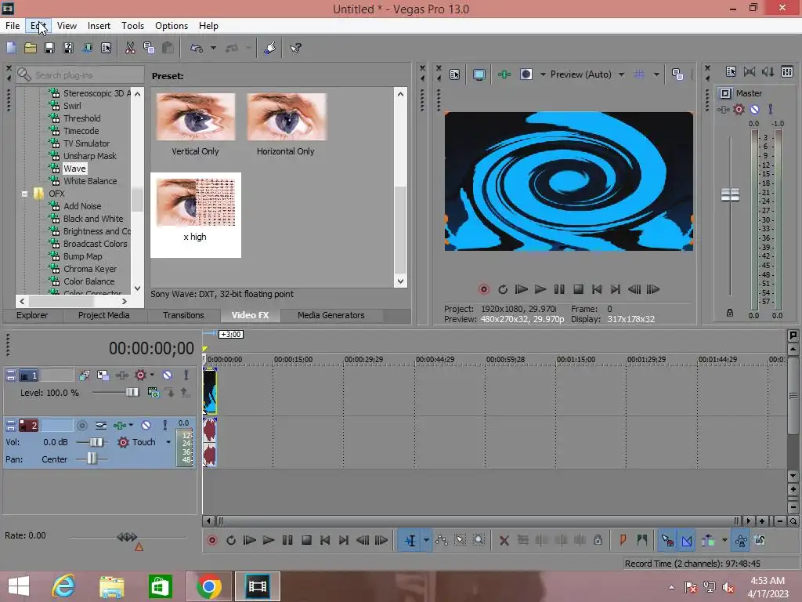Toggle Split Screen View in preview
Screen dimensions: 802x602
coord(526,74)
